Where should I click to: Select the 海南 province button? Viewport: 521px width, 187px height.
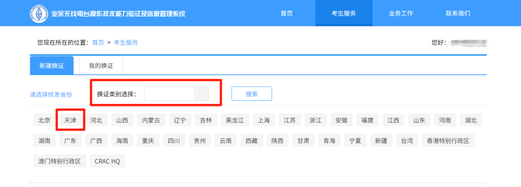coord(122,141)
